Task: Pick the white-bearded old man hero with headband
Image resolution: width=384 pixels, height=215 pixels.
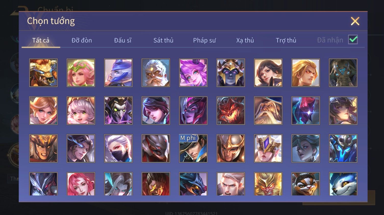Action: [156, 73]
